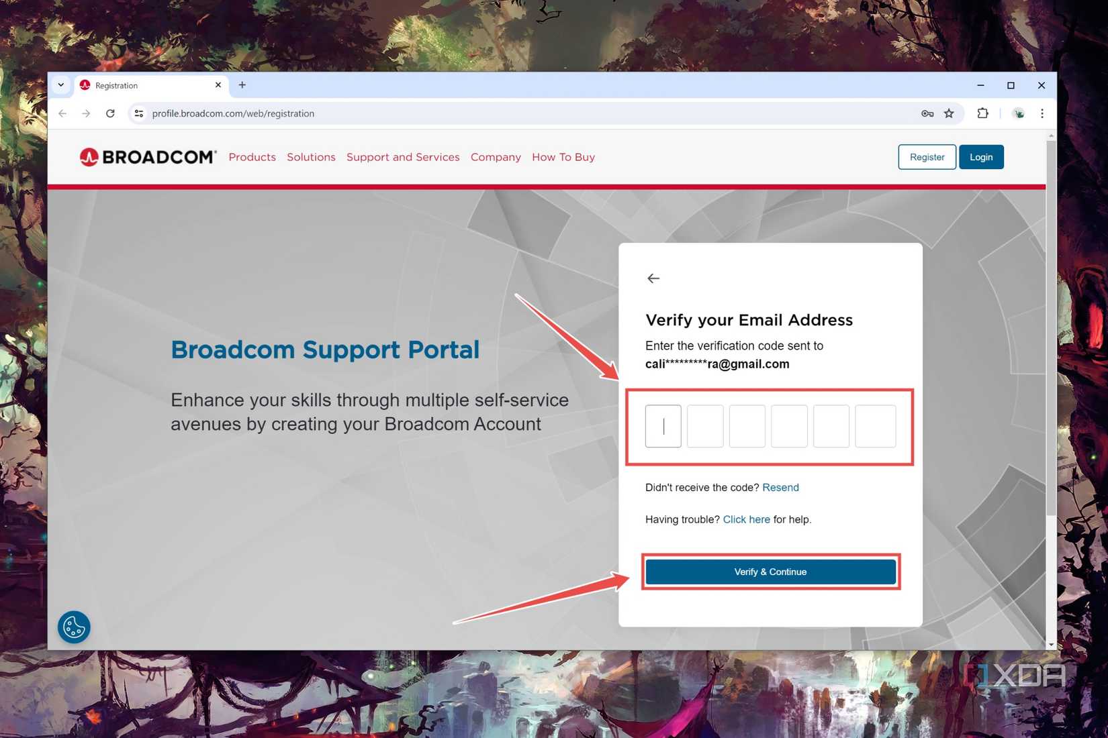The height and width of the screenshot is (738, 1108).
Task: Click Verify & Continue button
Action: pos(770,572)
